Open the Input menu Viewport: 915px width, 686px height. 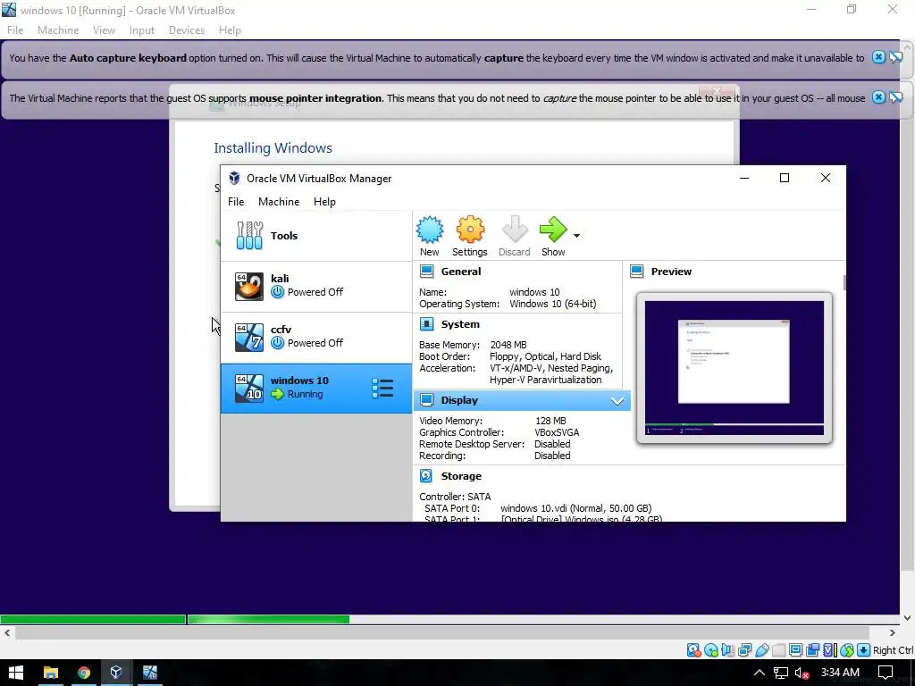pyautogui.click(x=142, y=30)
